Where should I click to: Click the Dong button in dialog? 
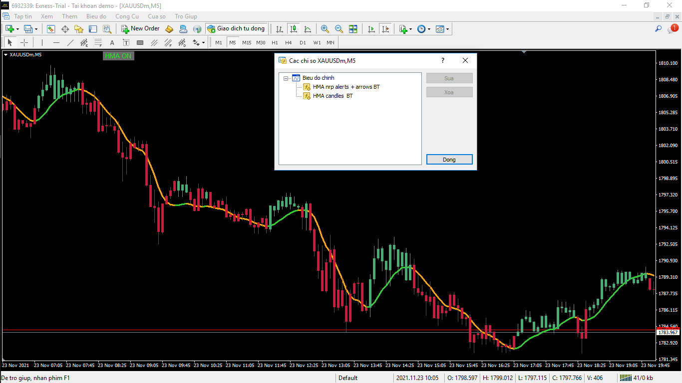click(x=449, y=160)
